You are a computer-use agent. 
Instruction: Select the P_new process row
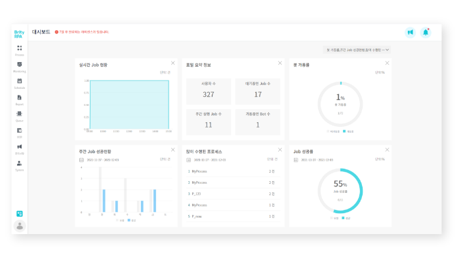233,216
